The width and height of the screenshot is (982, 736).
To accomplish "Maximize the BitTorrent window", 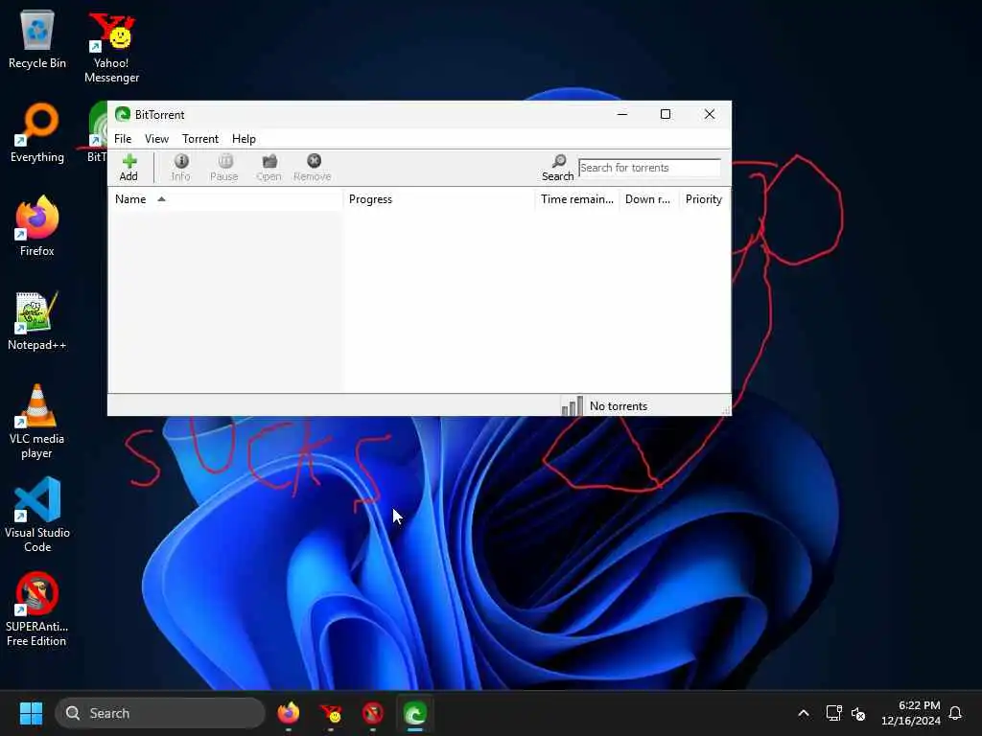I will tap(666, 114).
